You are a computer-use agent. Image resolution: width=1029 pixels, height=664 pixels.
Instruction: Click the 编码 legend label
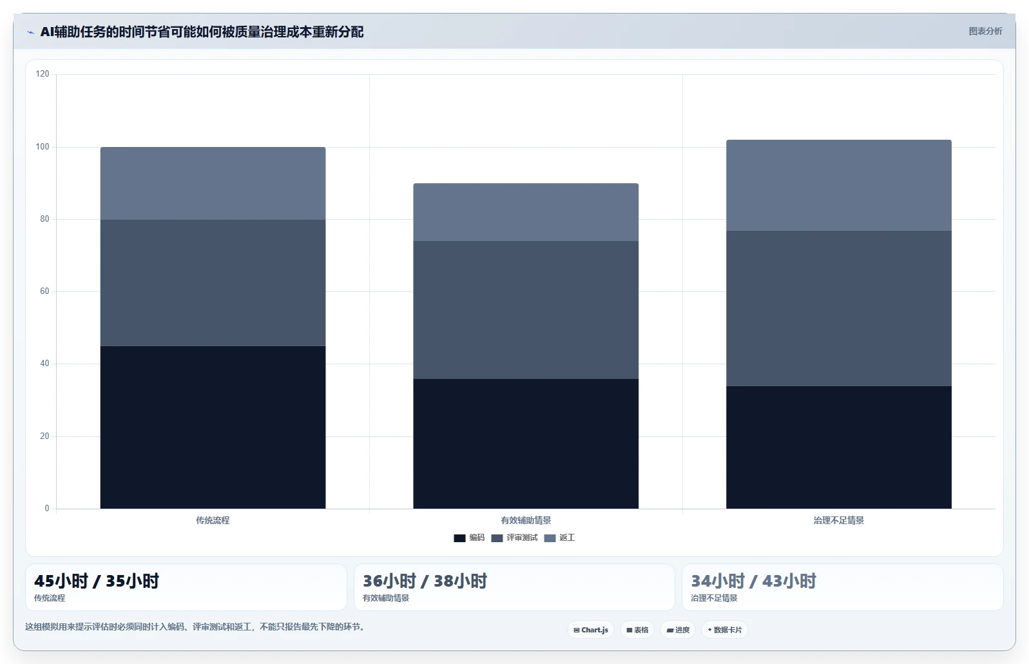(477, 538)
